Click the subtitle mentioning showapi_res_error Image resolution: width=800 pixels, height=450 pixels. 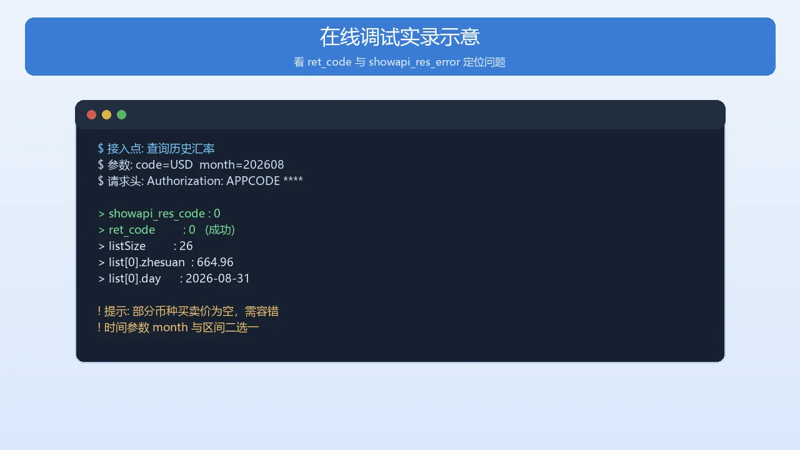pos(400,62)
